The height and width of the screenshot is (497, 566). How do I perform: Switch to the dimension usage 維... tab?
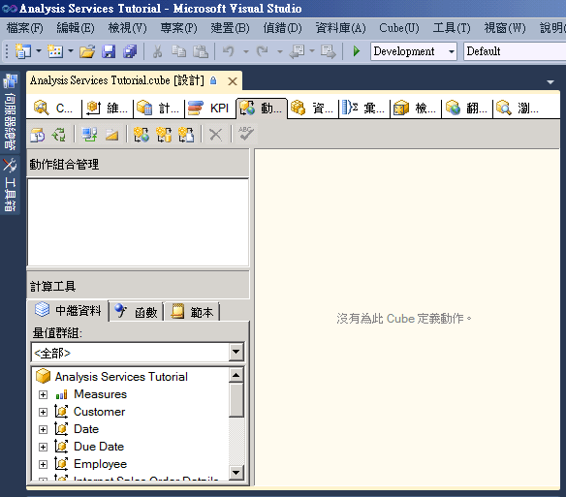click(108, 108)
